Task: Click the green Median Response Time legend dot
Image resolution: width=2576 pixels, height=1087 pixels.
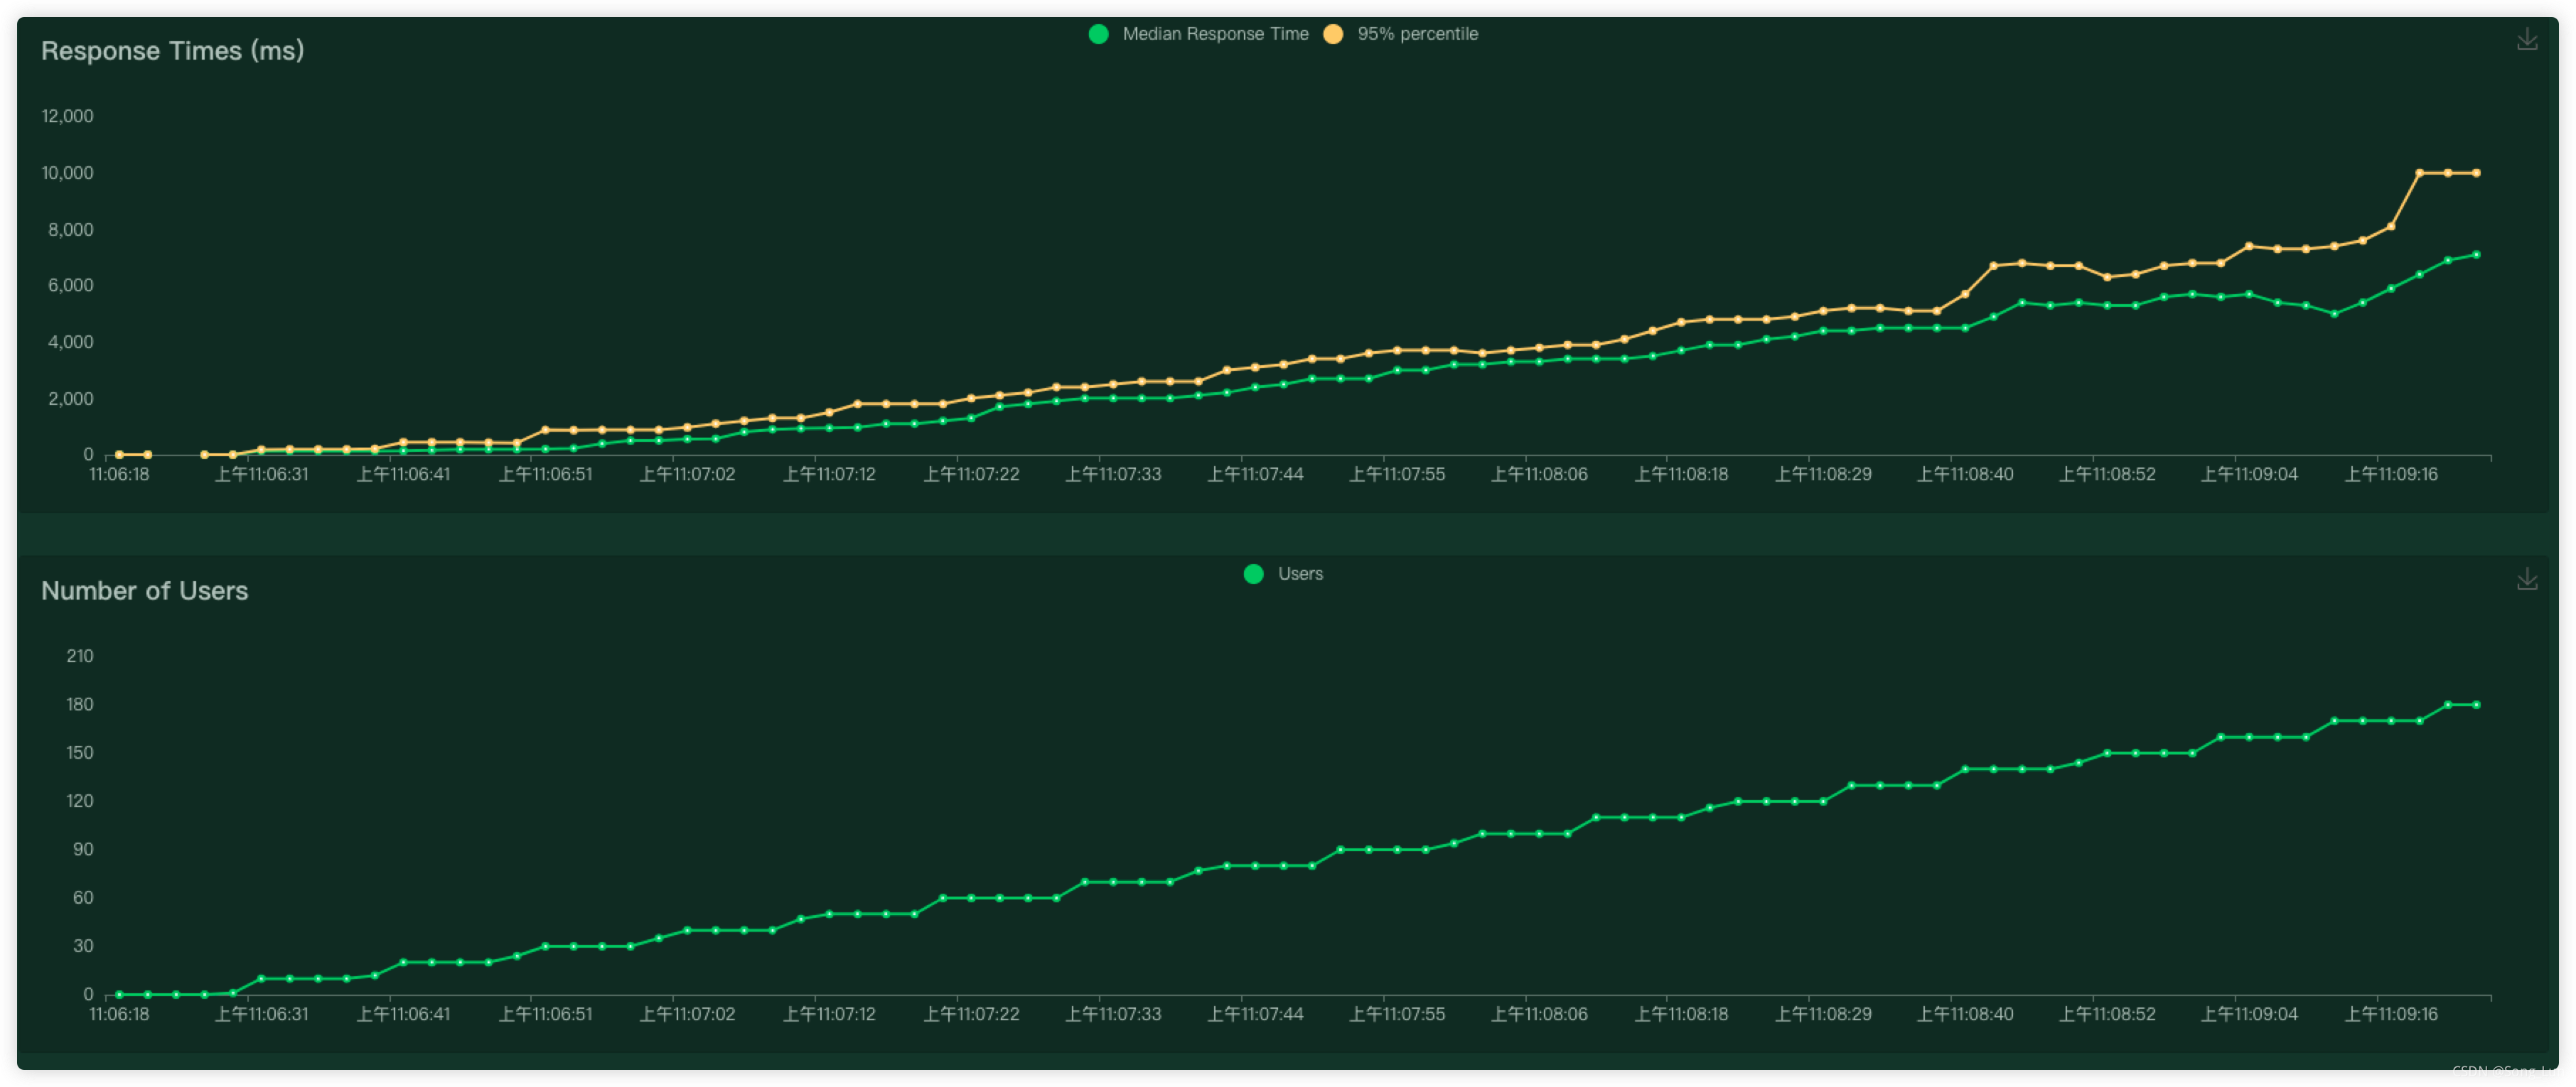Action: [1098, 34]
